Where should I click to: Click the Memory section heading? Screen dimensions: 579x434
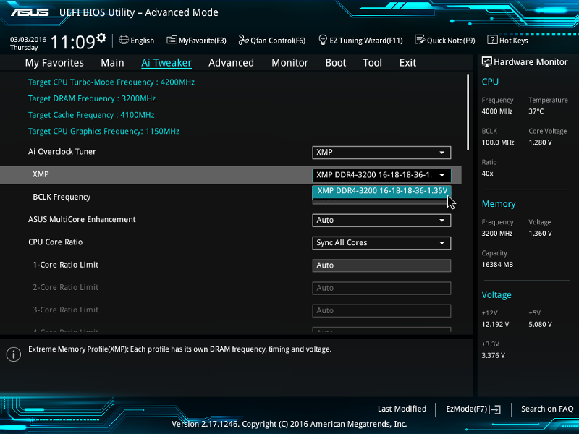coord(499,204)
